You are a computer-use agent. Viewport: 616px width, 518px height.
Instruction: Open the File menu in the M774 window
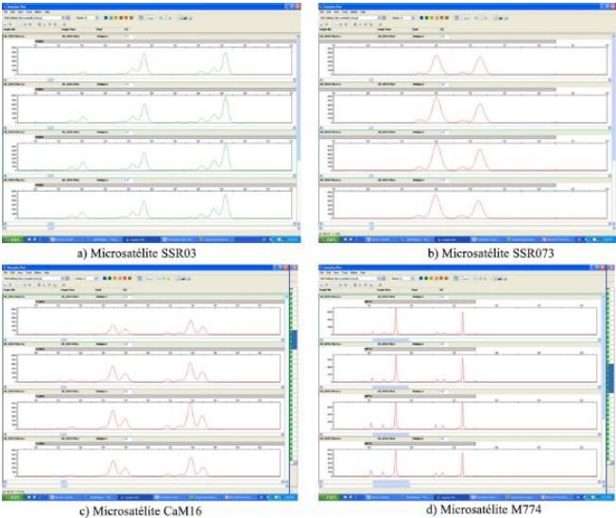coord(322,272)
